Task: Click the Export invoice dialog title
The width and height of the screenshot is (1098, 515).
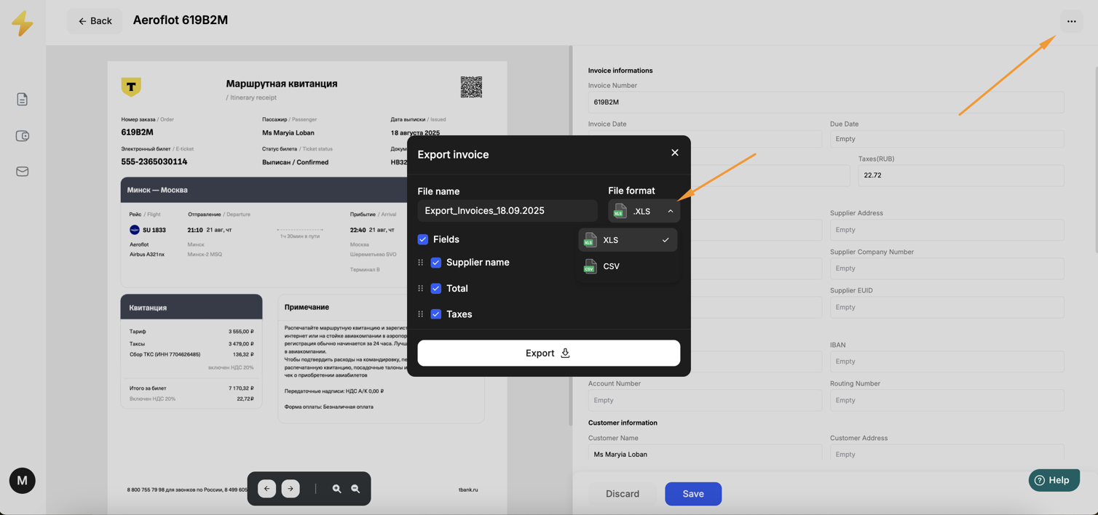Action: click(453, 154)
